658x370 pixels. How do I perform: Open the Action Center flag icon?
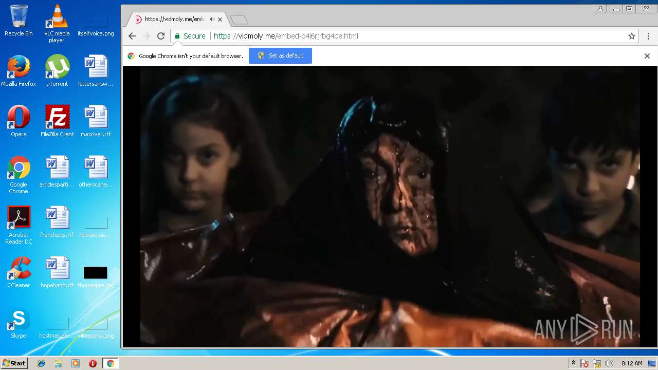[x=584, y=363]
